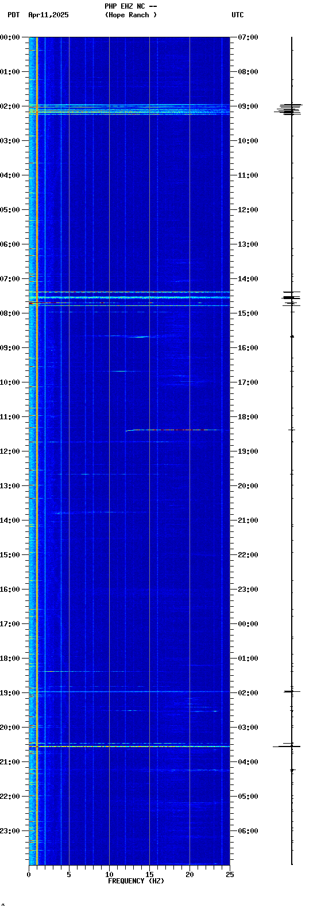Image resolution: width=317 pixels, height=911 pixels.
Task: Click the "FREQUENCY (HZ)" axis title
Action: click(136, 881)
